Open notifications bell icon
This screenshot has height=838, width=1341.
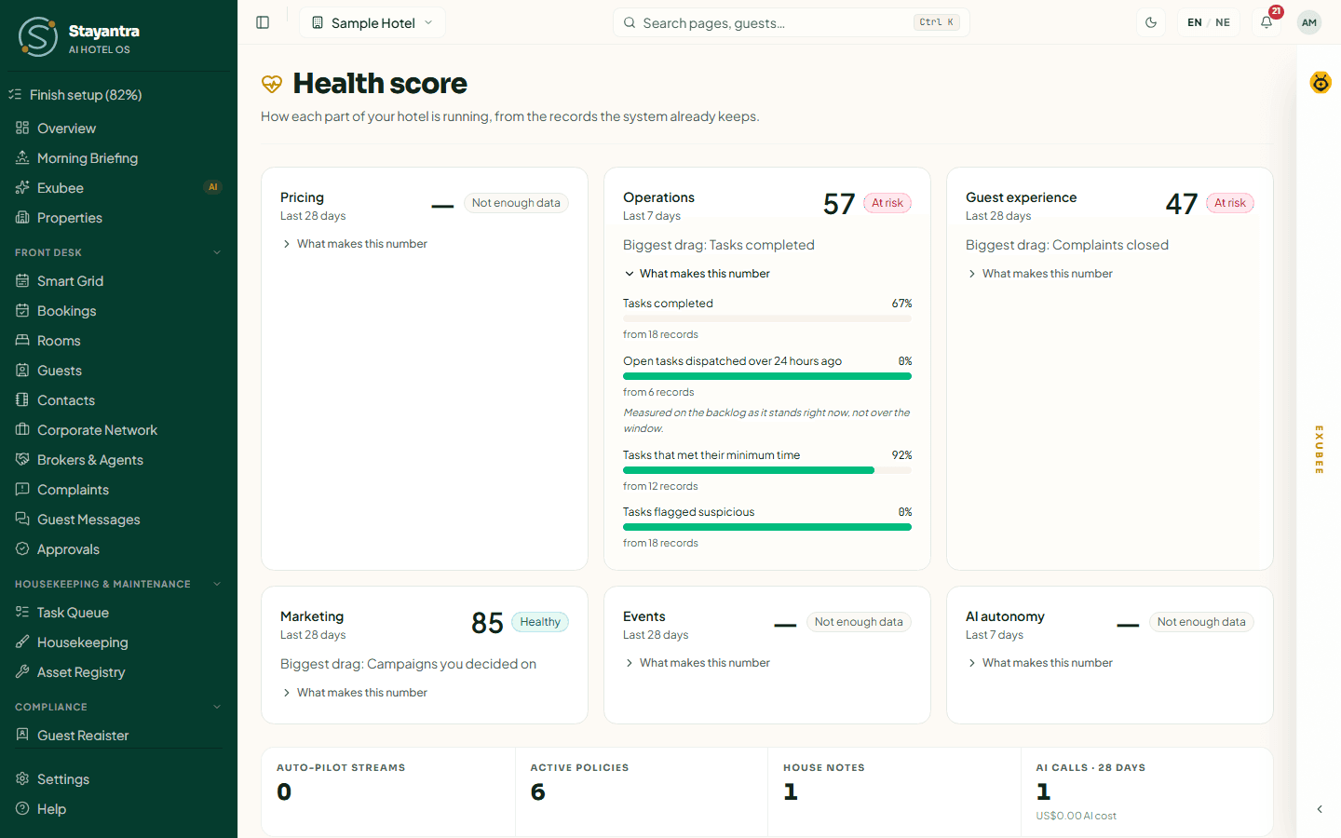point(1266,22)
